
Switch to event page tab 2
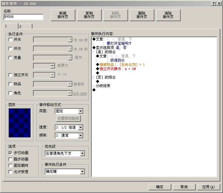click(x=25, y=26)
